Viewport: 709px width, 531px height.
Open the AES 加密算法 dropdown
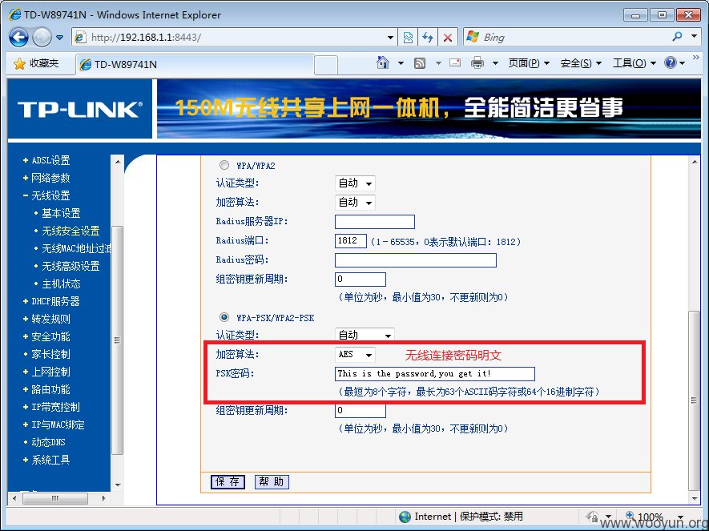click(355, 355)
